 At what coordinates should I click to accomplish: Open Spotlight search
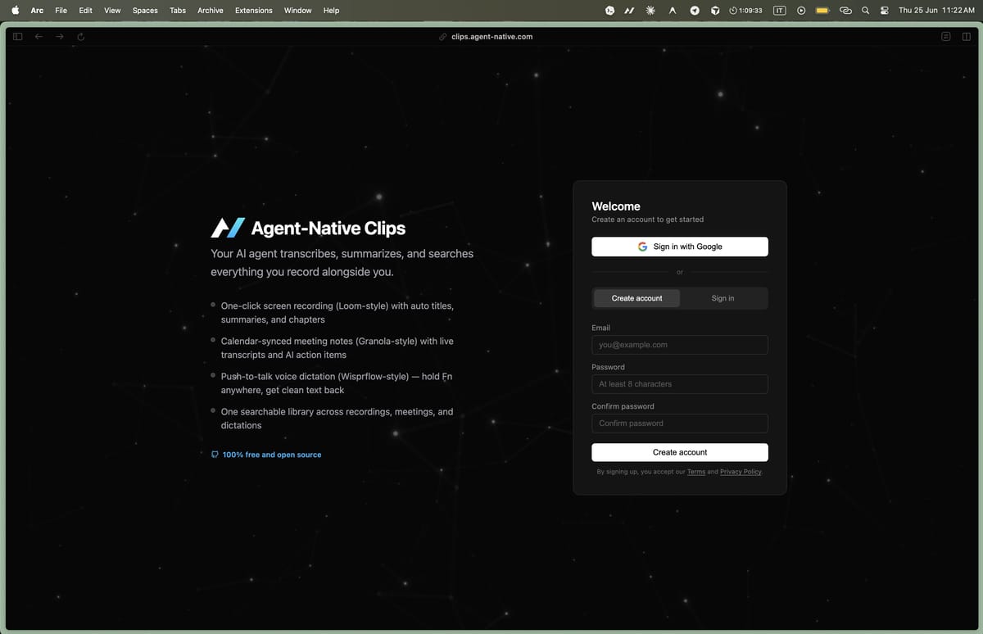point(865,11)
